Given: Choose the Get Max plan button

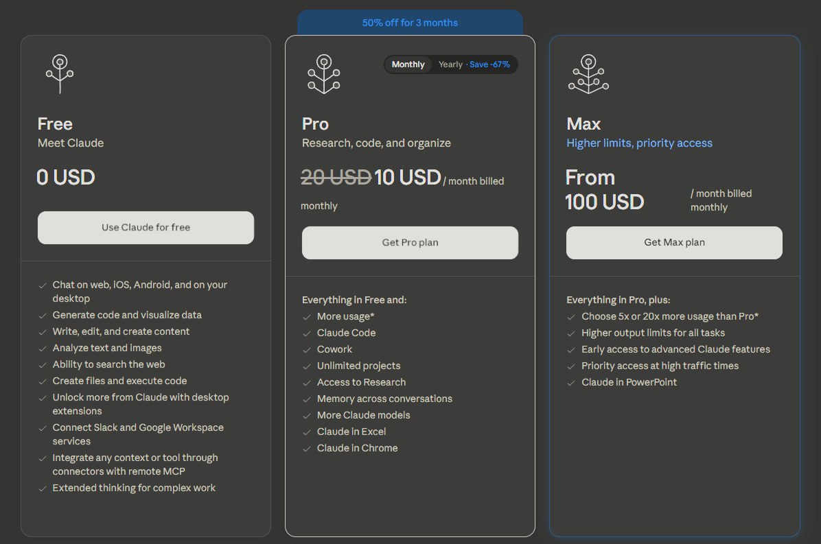Looking at the screenshot, I should (x=674, y=243).
